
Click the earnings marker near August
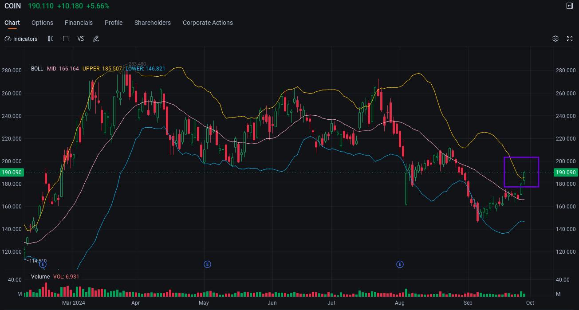pos(400,264)
